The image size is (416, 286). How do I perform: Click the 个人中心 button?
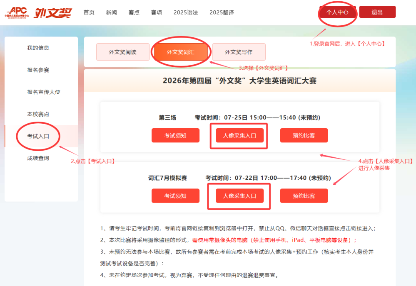(x=337, y=12)
